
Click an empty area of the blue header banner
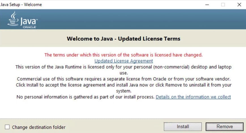tap(142, 19)
